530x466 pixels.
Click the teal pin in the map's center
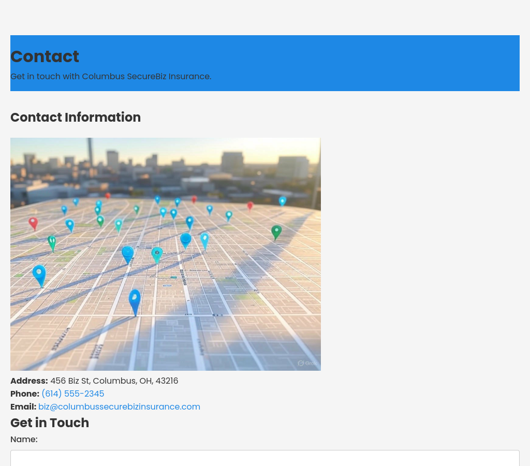click(157, 254)
